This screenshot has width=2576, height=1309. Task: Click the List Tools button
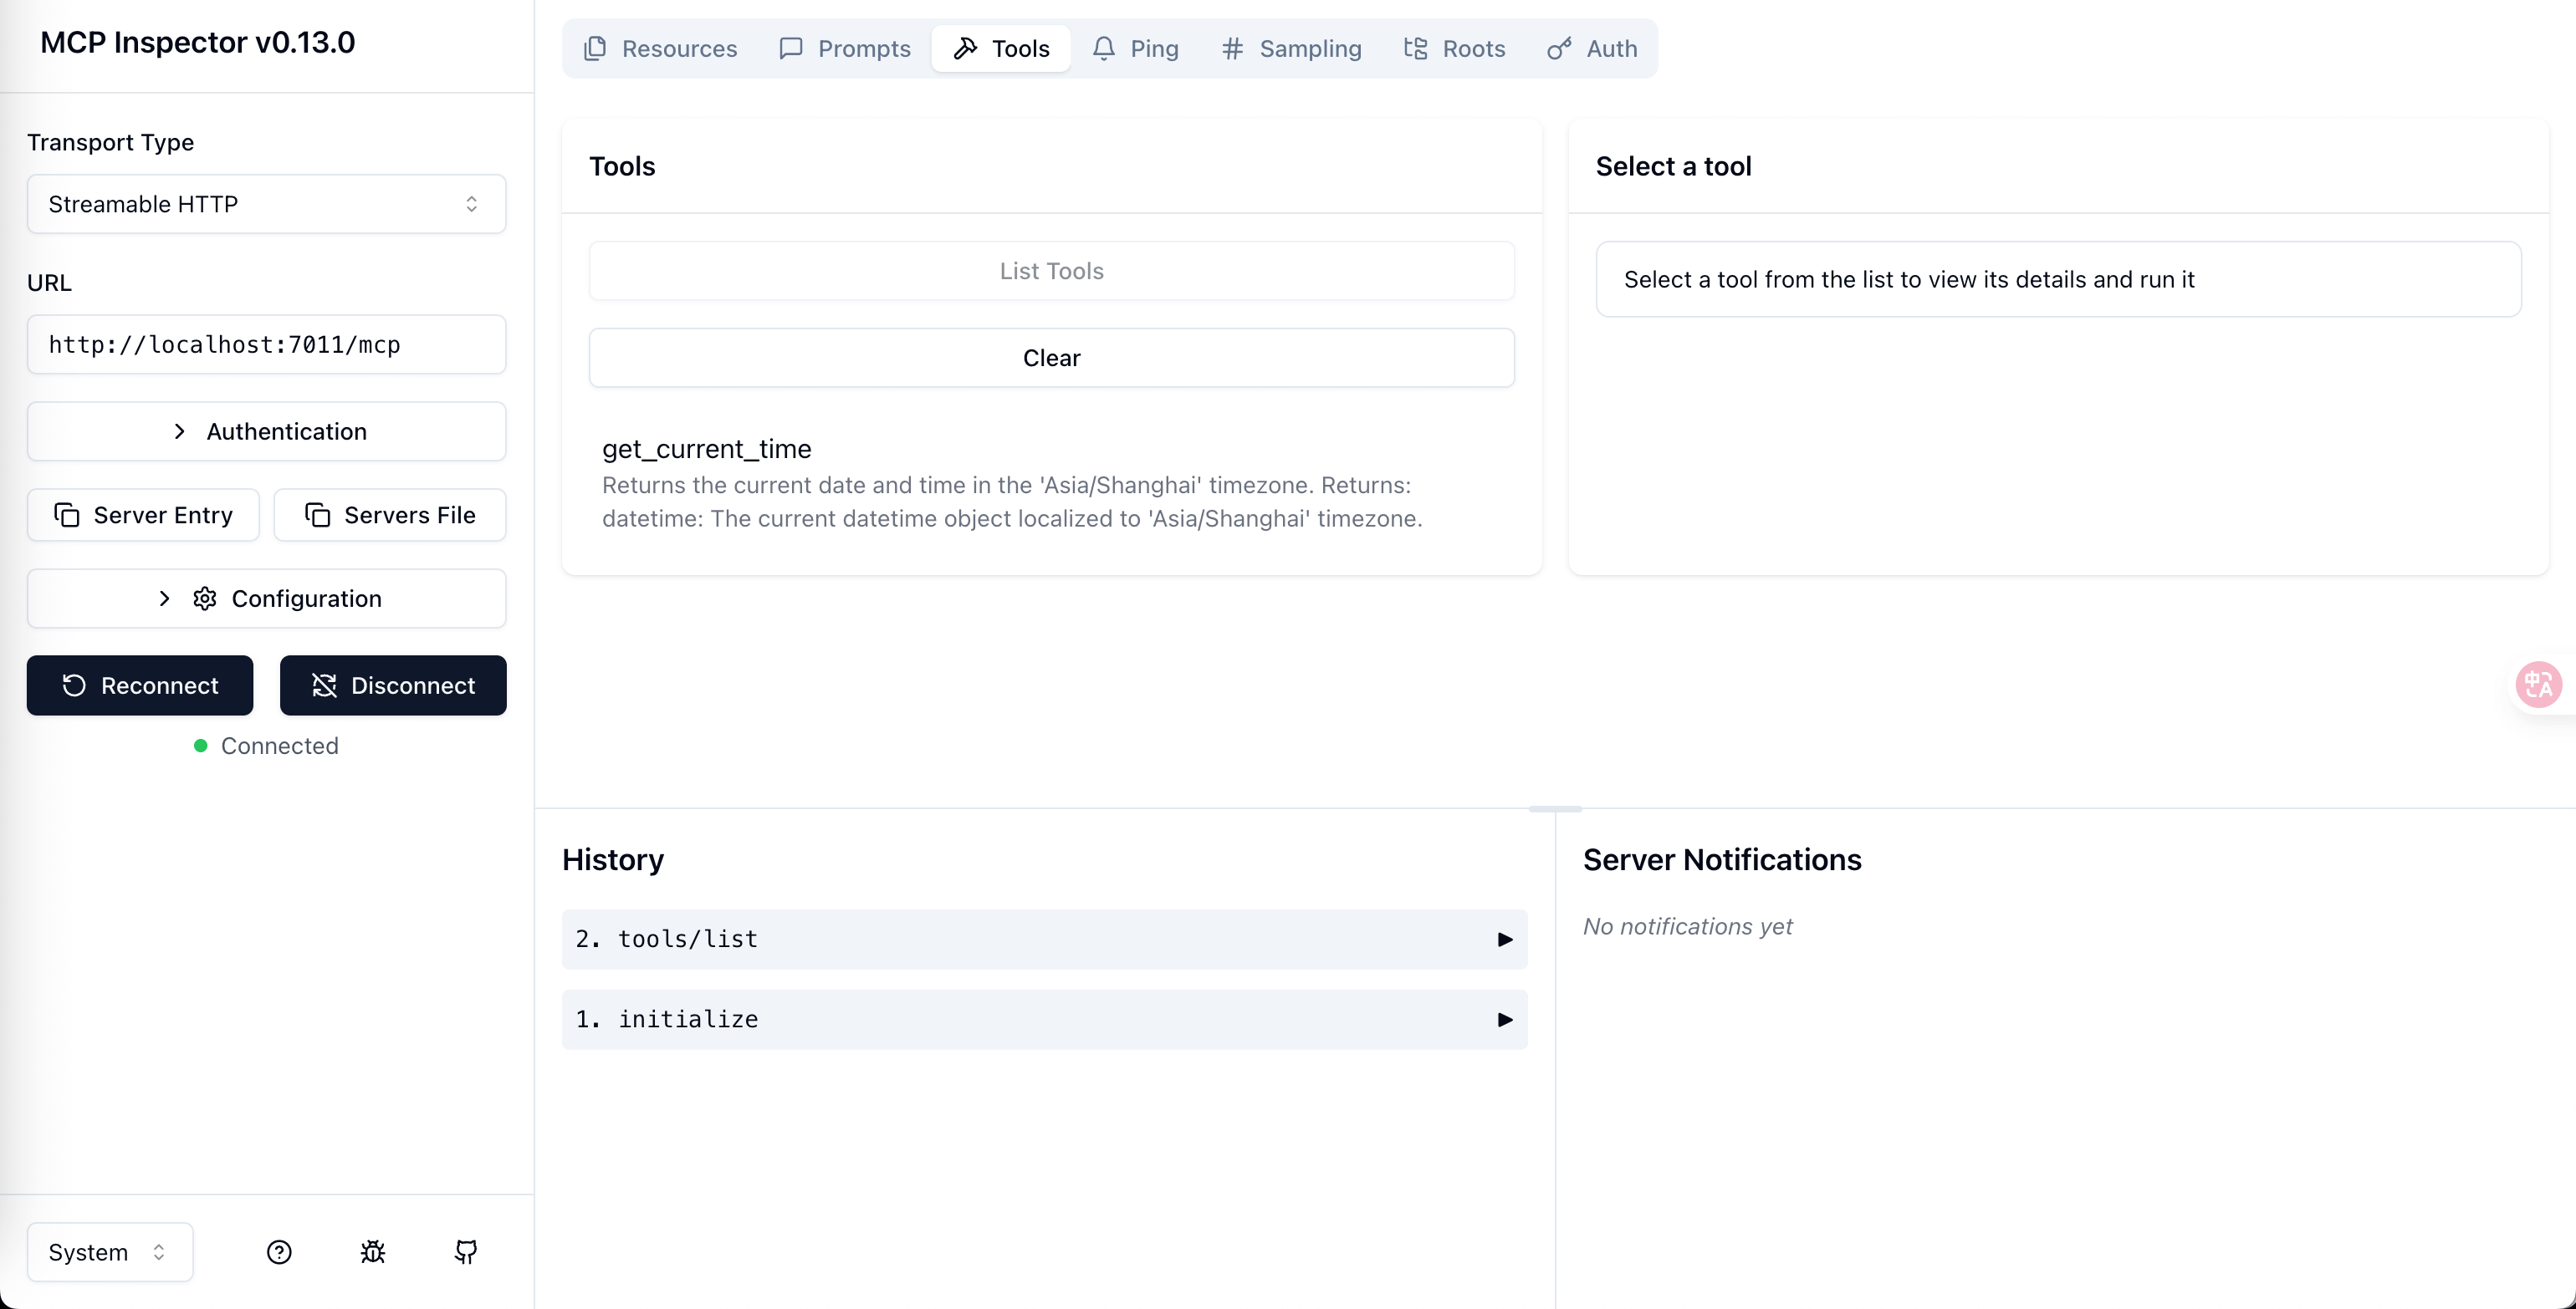pyautogui.click(x=1051, y=271)
